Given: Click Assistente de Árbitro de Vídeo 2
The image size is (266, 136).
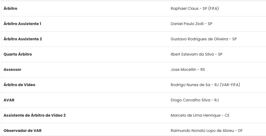Looking at the screenshot, I should 35,115.
